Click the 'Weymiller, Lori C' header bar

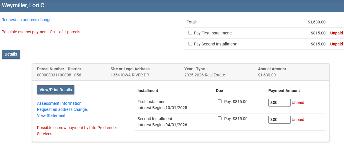[172, 6]
